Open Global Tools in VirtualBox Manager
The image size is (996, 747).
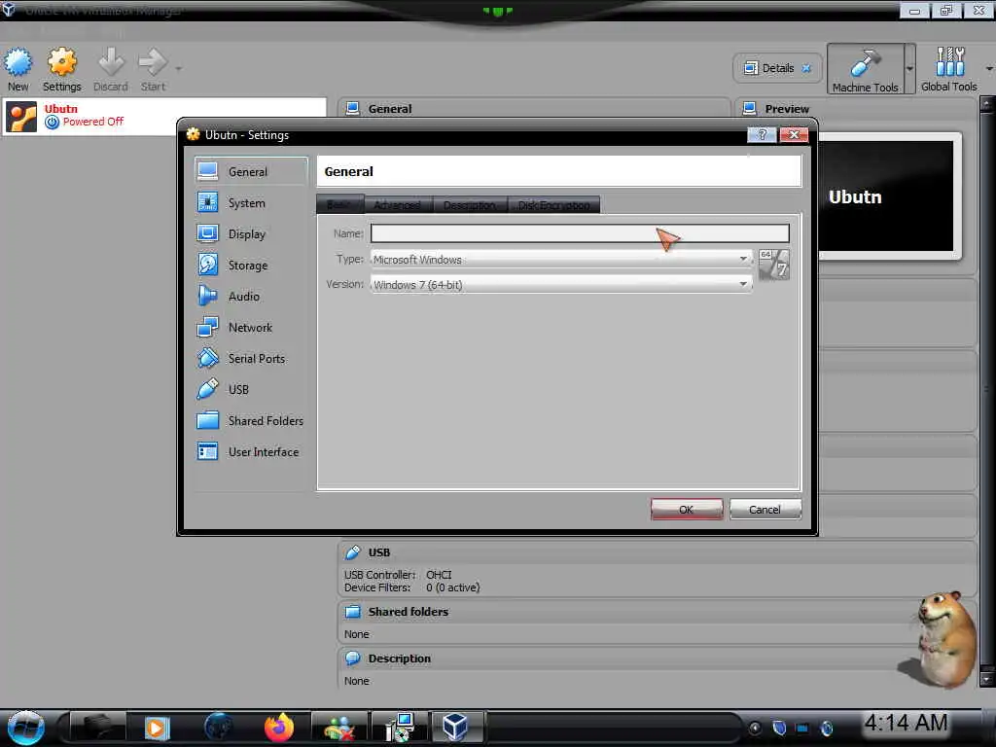coord(949,69)
